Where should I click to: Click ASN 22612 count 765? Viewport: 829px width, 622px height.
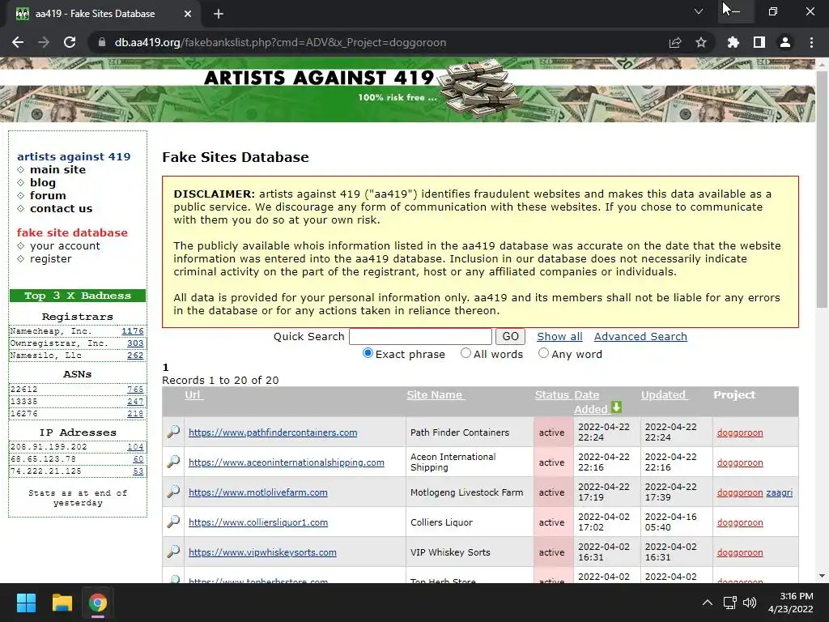pyautogui.click(x=135, y=390)
